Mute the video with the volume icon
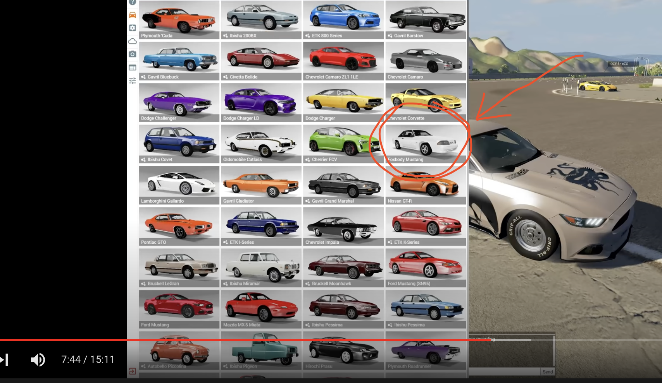The width and height of the screenshot is (662, 383). pos(38,360)
